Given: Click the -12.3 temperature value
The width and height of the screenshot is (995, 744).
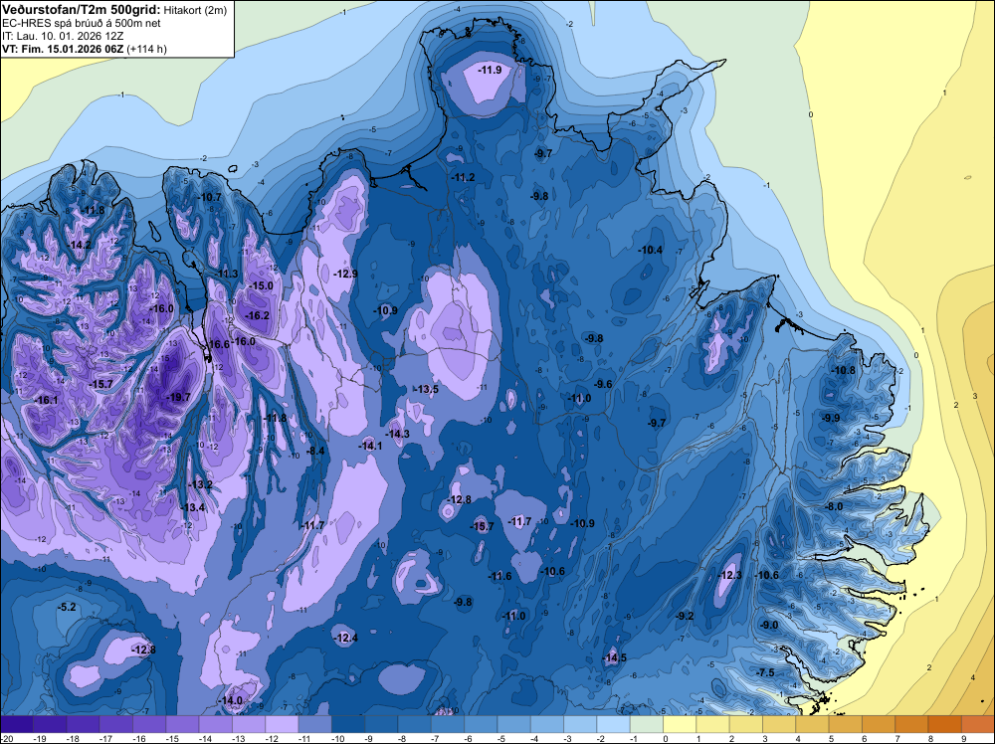Looking at the screenshot, I should pyautogui.click(x=729, y=575).
